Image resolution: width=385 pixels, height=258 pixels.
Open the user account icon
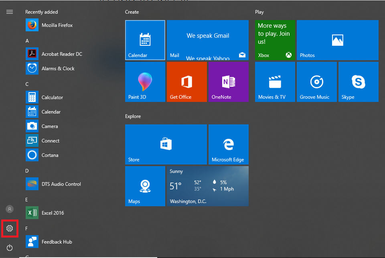click(x=10, y=209)
